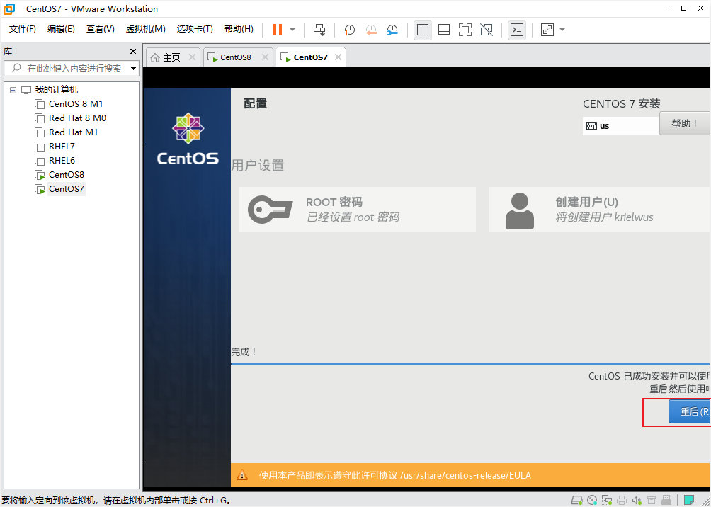Select Red Hat M1 in the library
This screenshot has width=711, height=507.
(x=73, y=132)
